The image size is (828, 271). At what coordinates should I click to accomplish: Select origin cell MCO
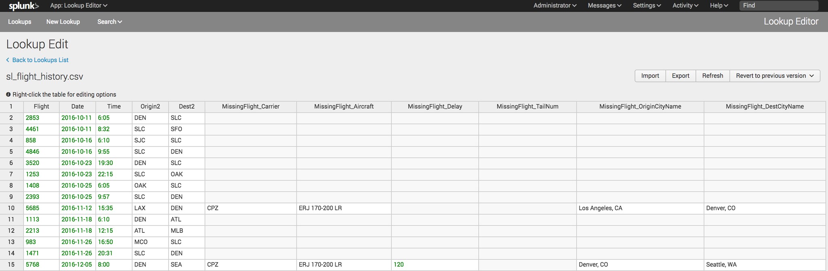(x=150, y=242)
